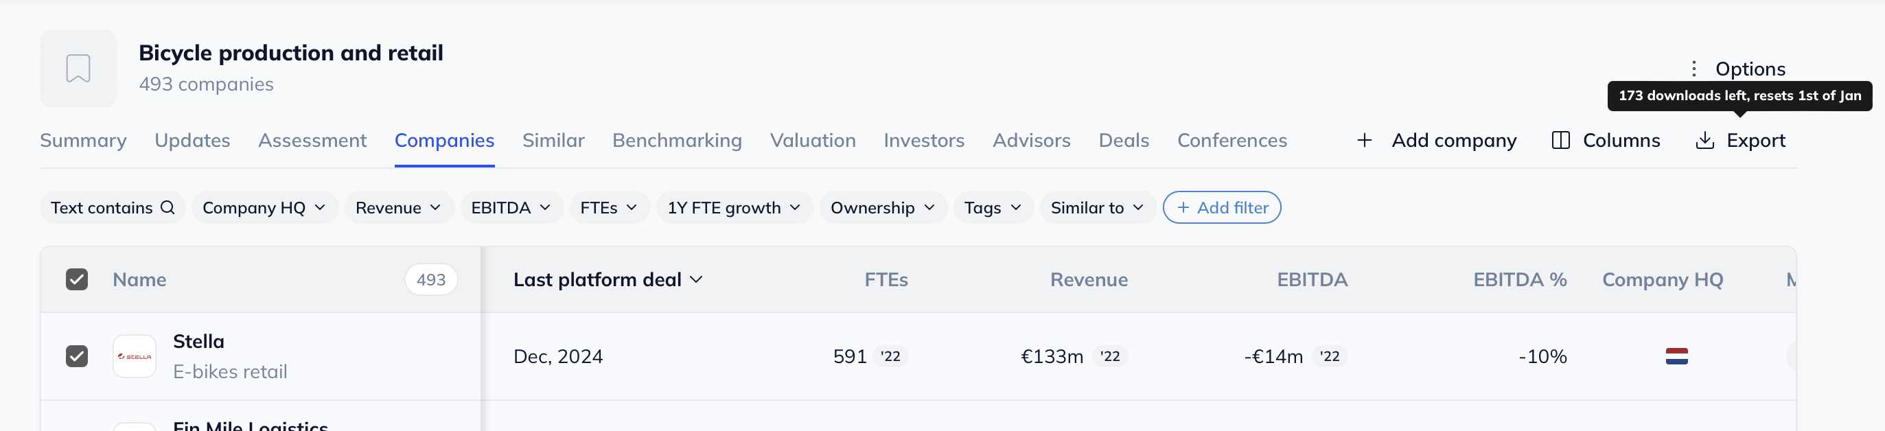This screenshot has width=1885, height=431.
Task: Switch to the Benchmarking tab
Action: (x=677, y=141)
